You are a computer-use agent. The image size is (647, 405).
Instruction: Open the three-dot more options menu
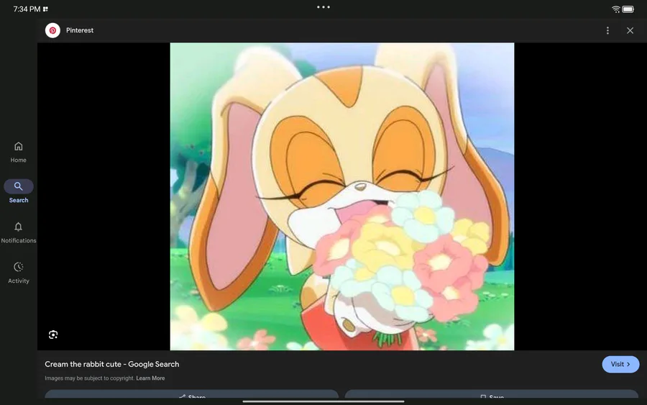pos(607,30)
